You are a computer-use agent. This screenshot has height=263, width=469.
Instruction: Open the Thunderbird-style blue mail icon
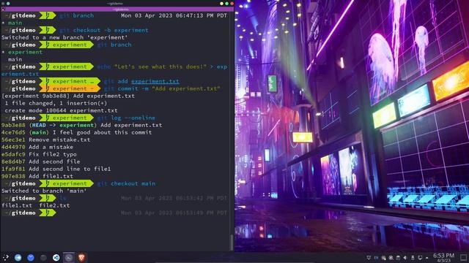[x=31, y=258]
